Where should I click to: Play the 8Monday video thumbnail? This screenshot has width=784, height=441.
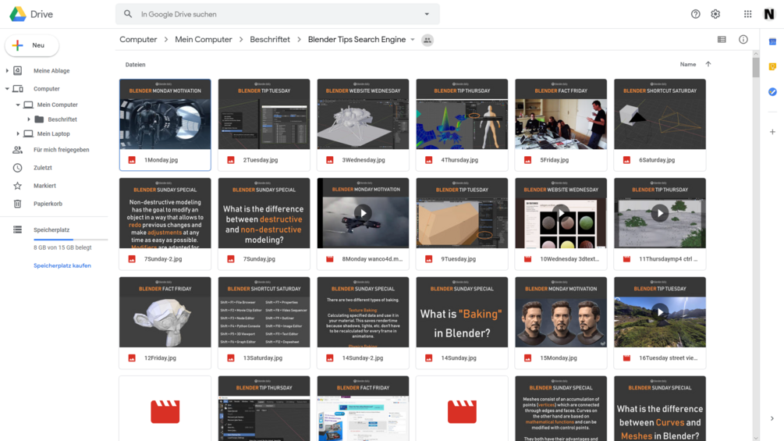[363, 213]
